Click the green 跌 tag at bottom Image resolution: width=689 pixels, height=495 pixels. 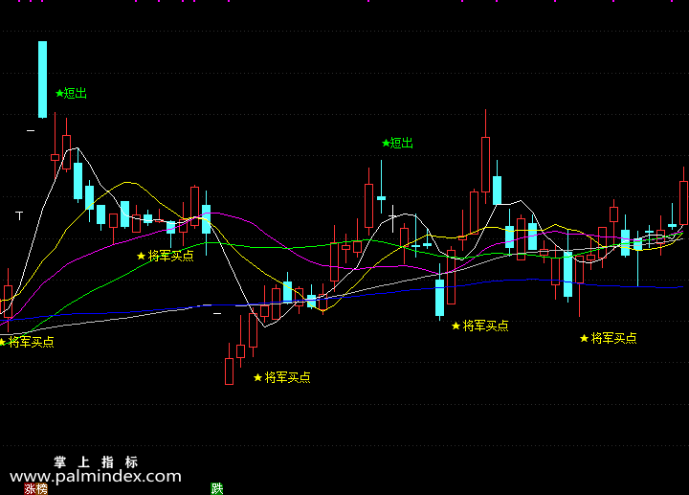coord(216,489)
